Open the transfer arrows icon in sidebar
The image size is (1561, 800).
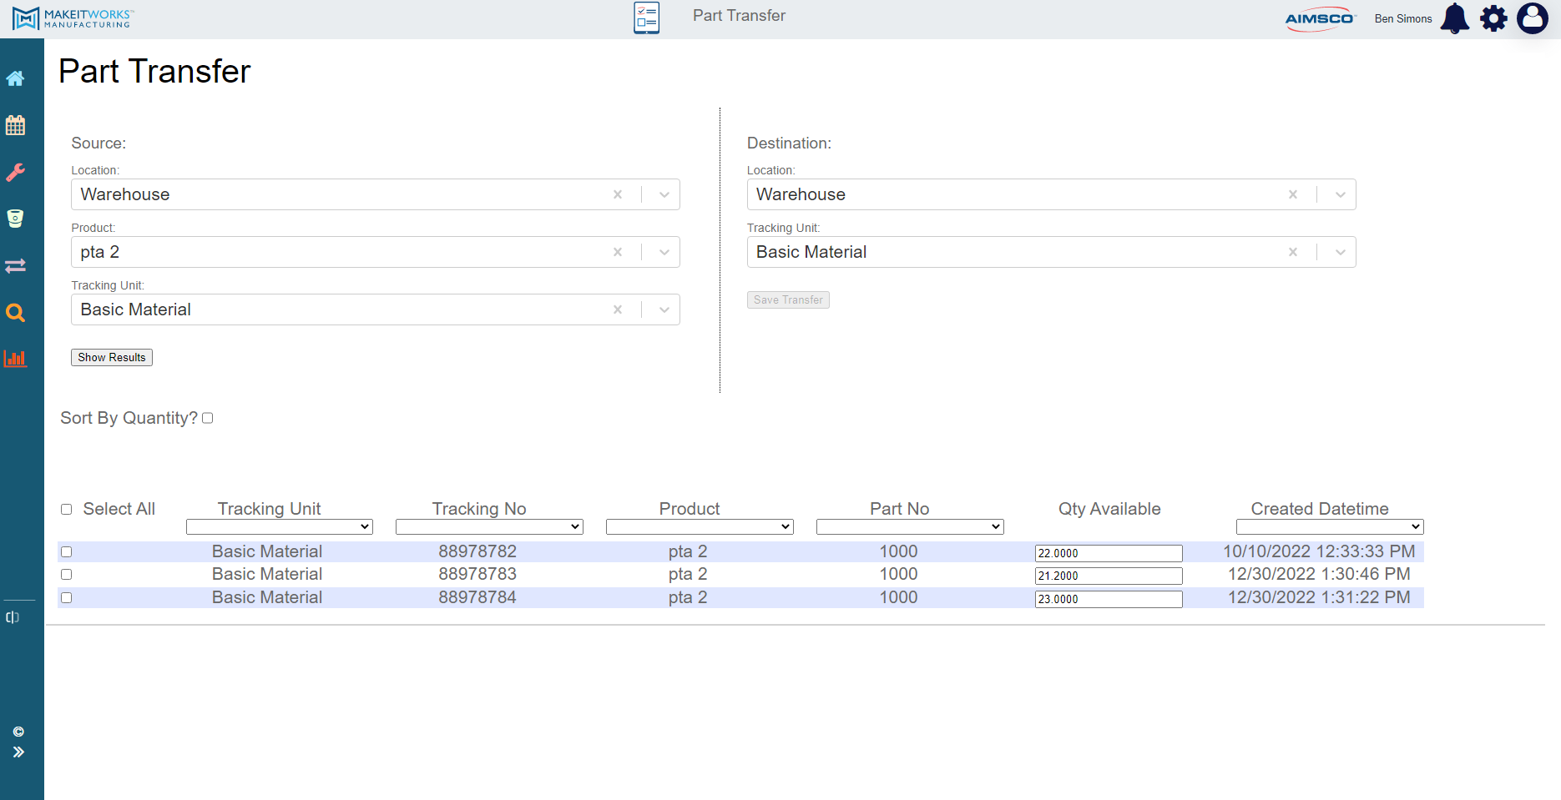15,265
